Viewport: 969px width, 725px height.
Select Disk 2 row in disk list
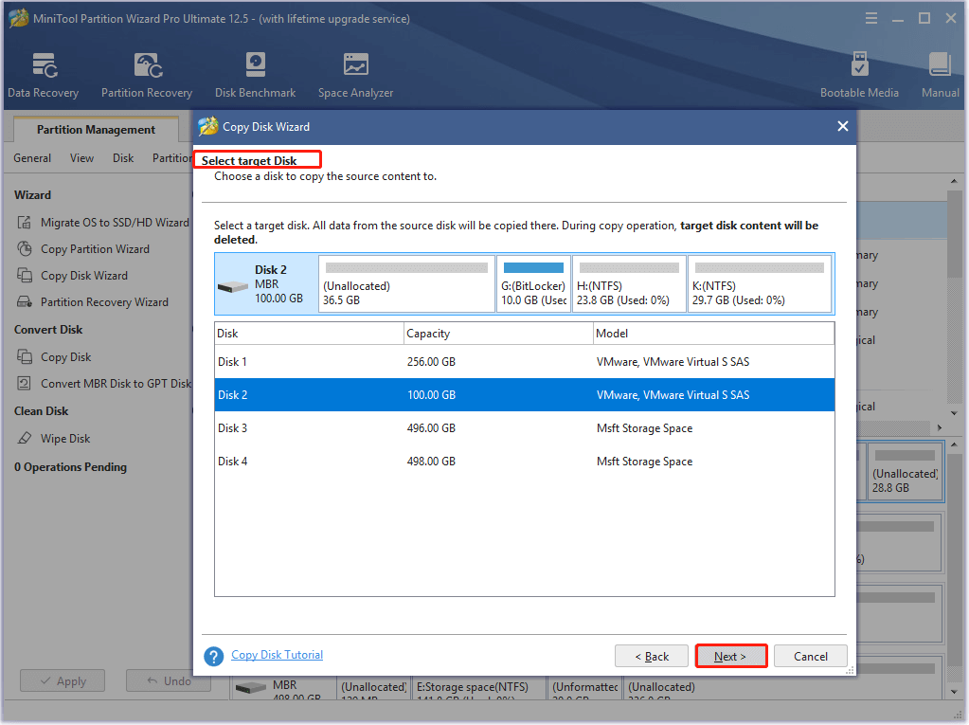point(525,395)
